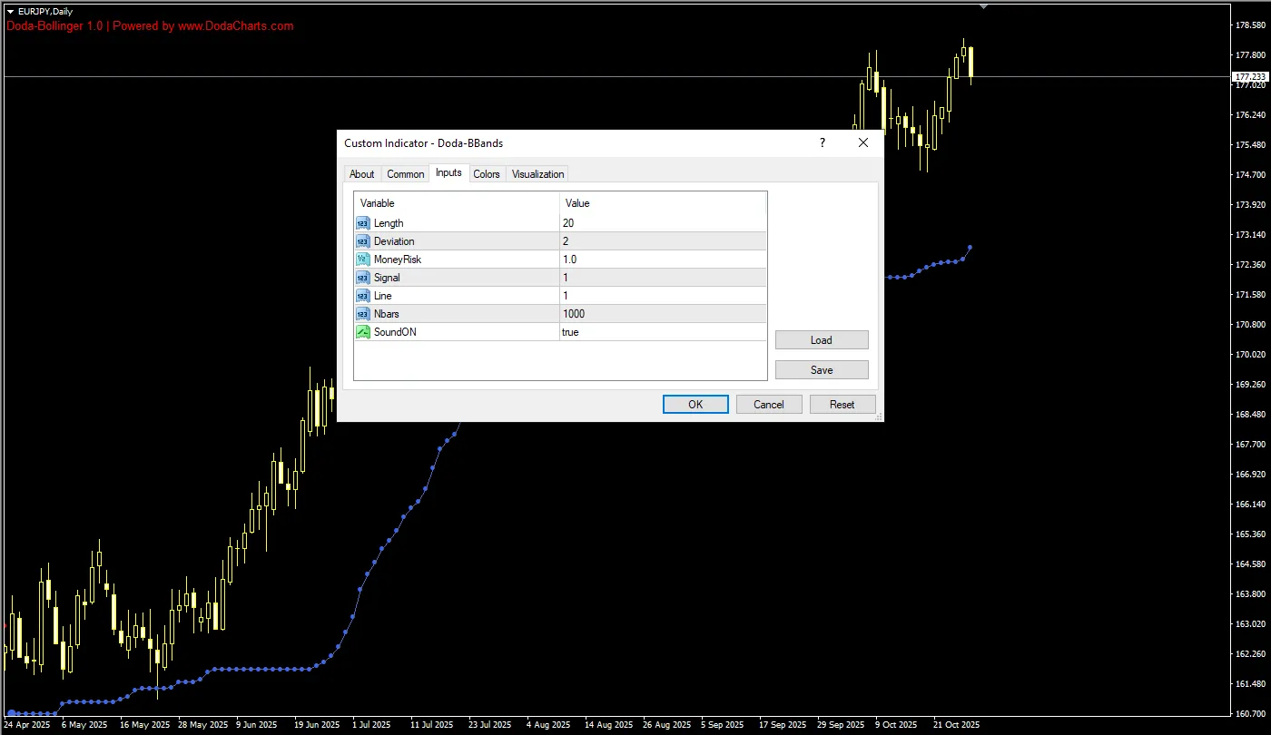
Task: Reset inputs to default values
Action: (842, 405)
